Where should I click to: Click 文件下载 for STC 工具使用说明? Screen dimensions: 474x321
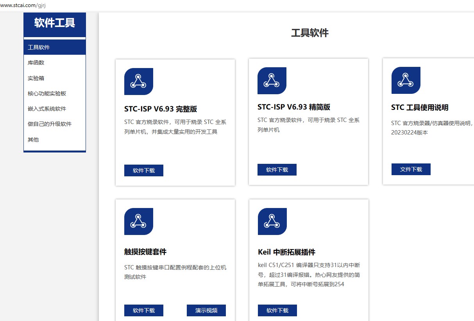coord(411,169)
